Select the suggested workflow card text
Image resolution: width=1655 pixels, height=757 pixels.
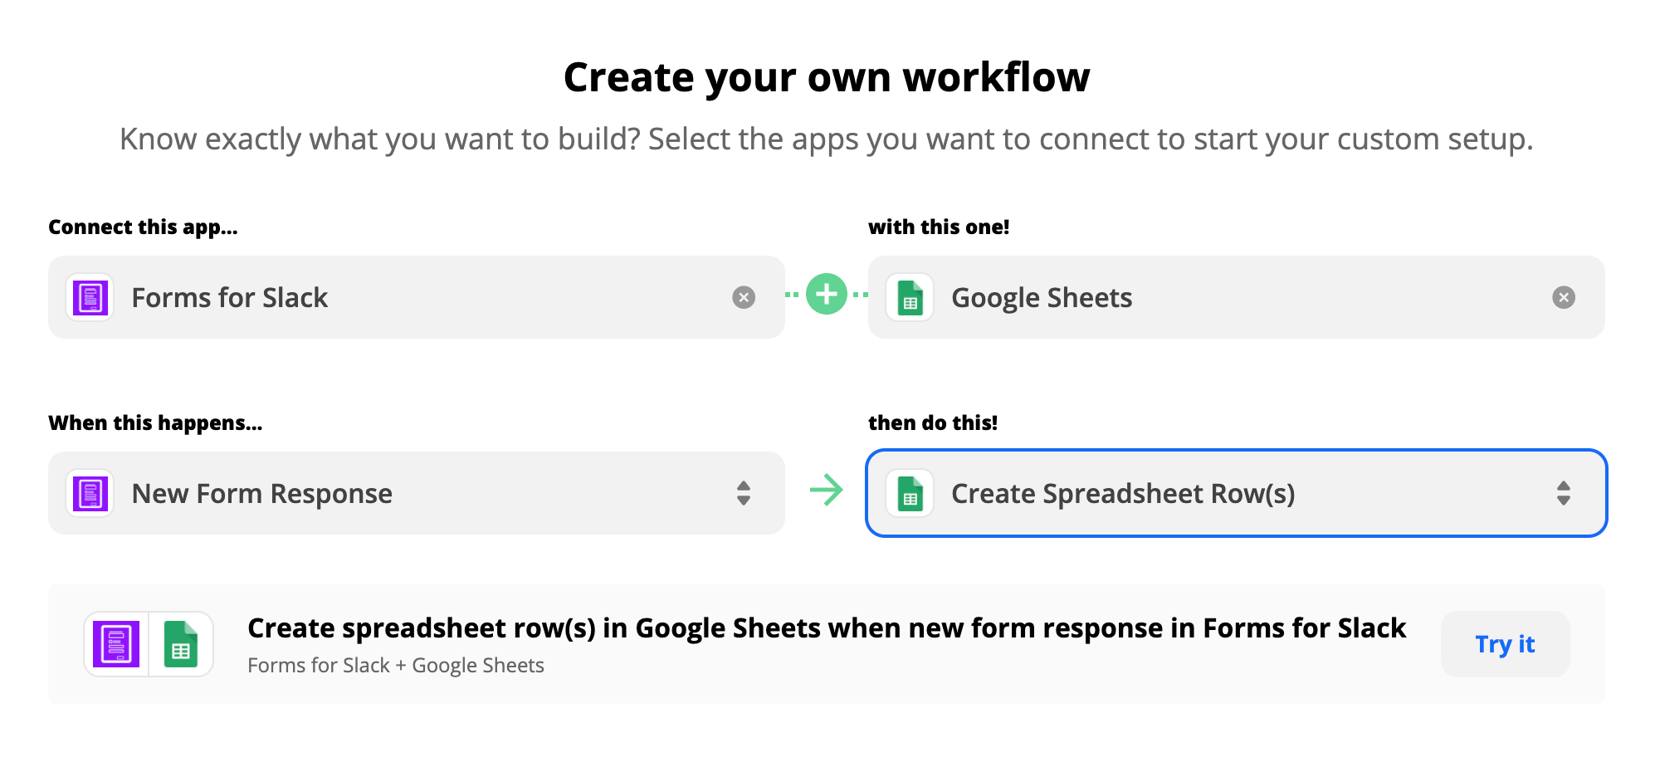click(x=826, y=628)
